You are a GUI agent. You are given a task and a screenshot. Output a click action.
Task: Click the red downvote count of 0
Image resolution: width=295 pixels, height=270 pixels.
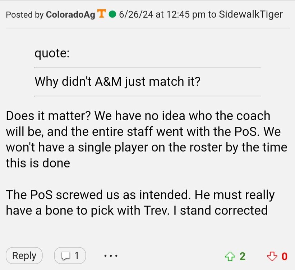[285, 256]
